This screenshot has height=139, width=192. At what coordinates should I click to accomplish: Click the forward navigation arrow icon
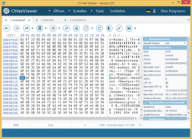[16, 28]
